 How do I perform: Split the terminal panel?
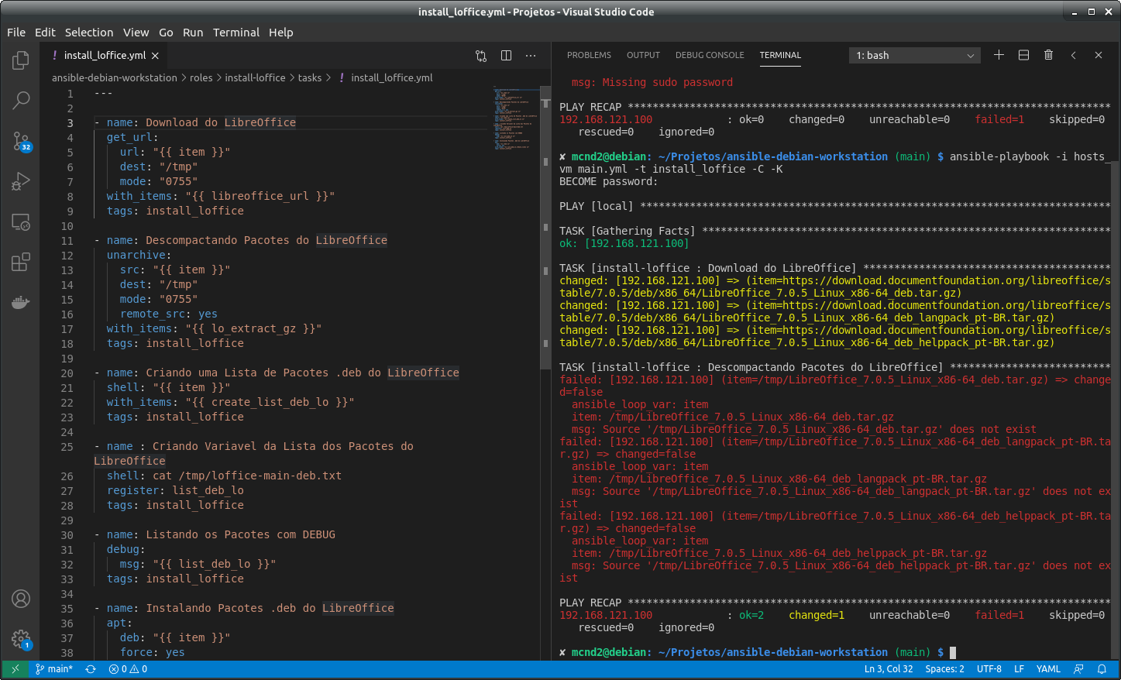(x=1023, y=55)
